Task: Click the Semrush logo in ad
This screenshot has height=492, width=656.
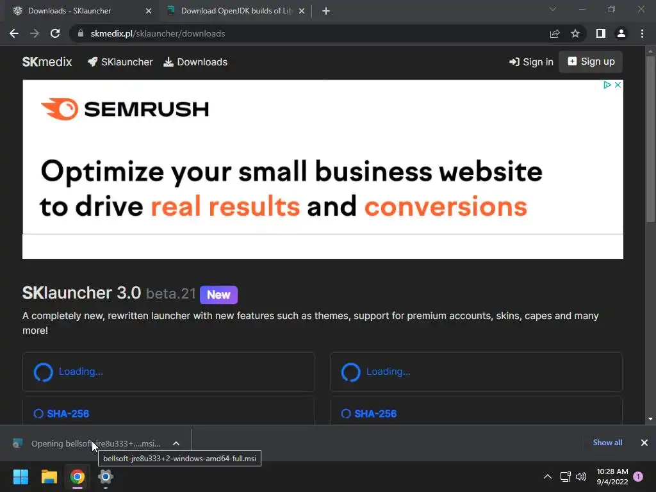Action: click(125, 109)
